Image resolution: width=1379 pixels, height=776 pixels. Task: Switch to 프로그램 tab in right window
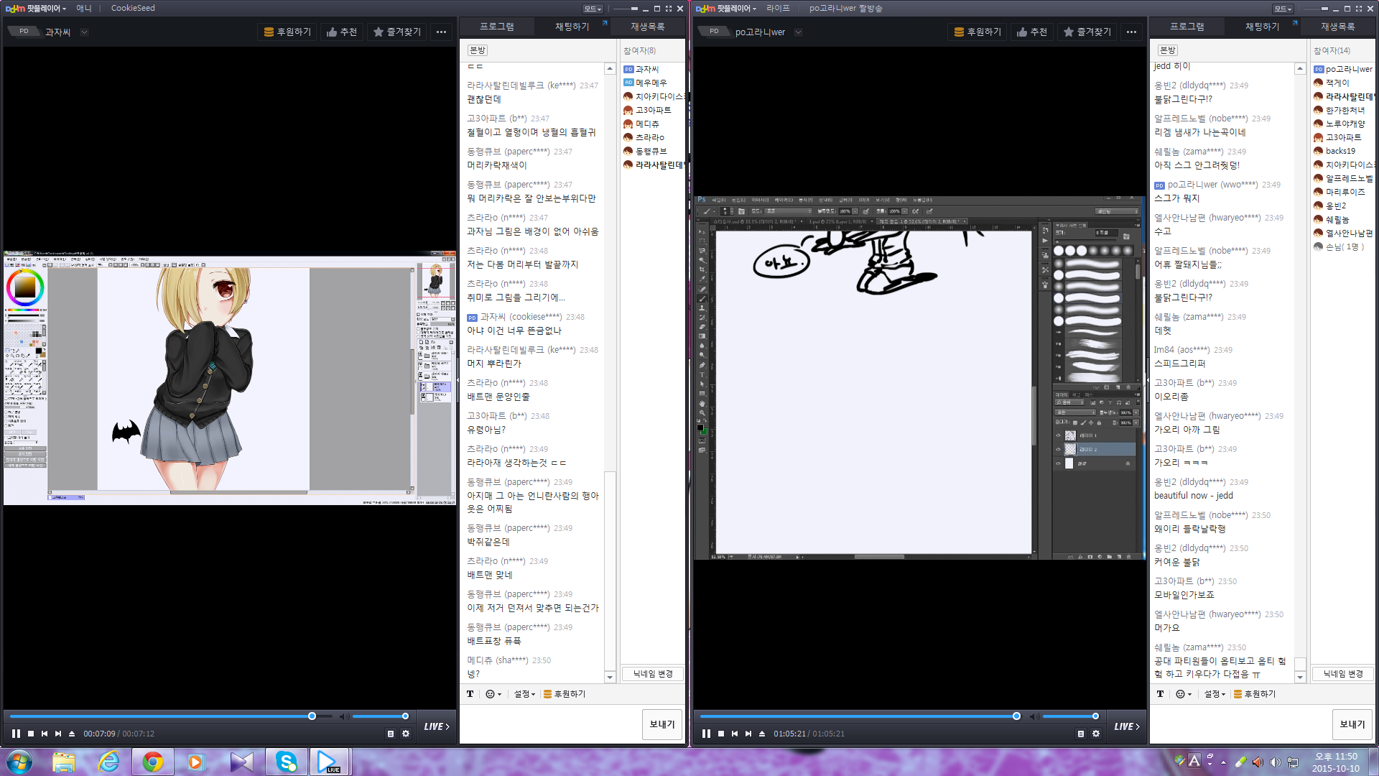click(x=1187, y=27)
